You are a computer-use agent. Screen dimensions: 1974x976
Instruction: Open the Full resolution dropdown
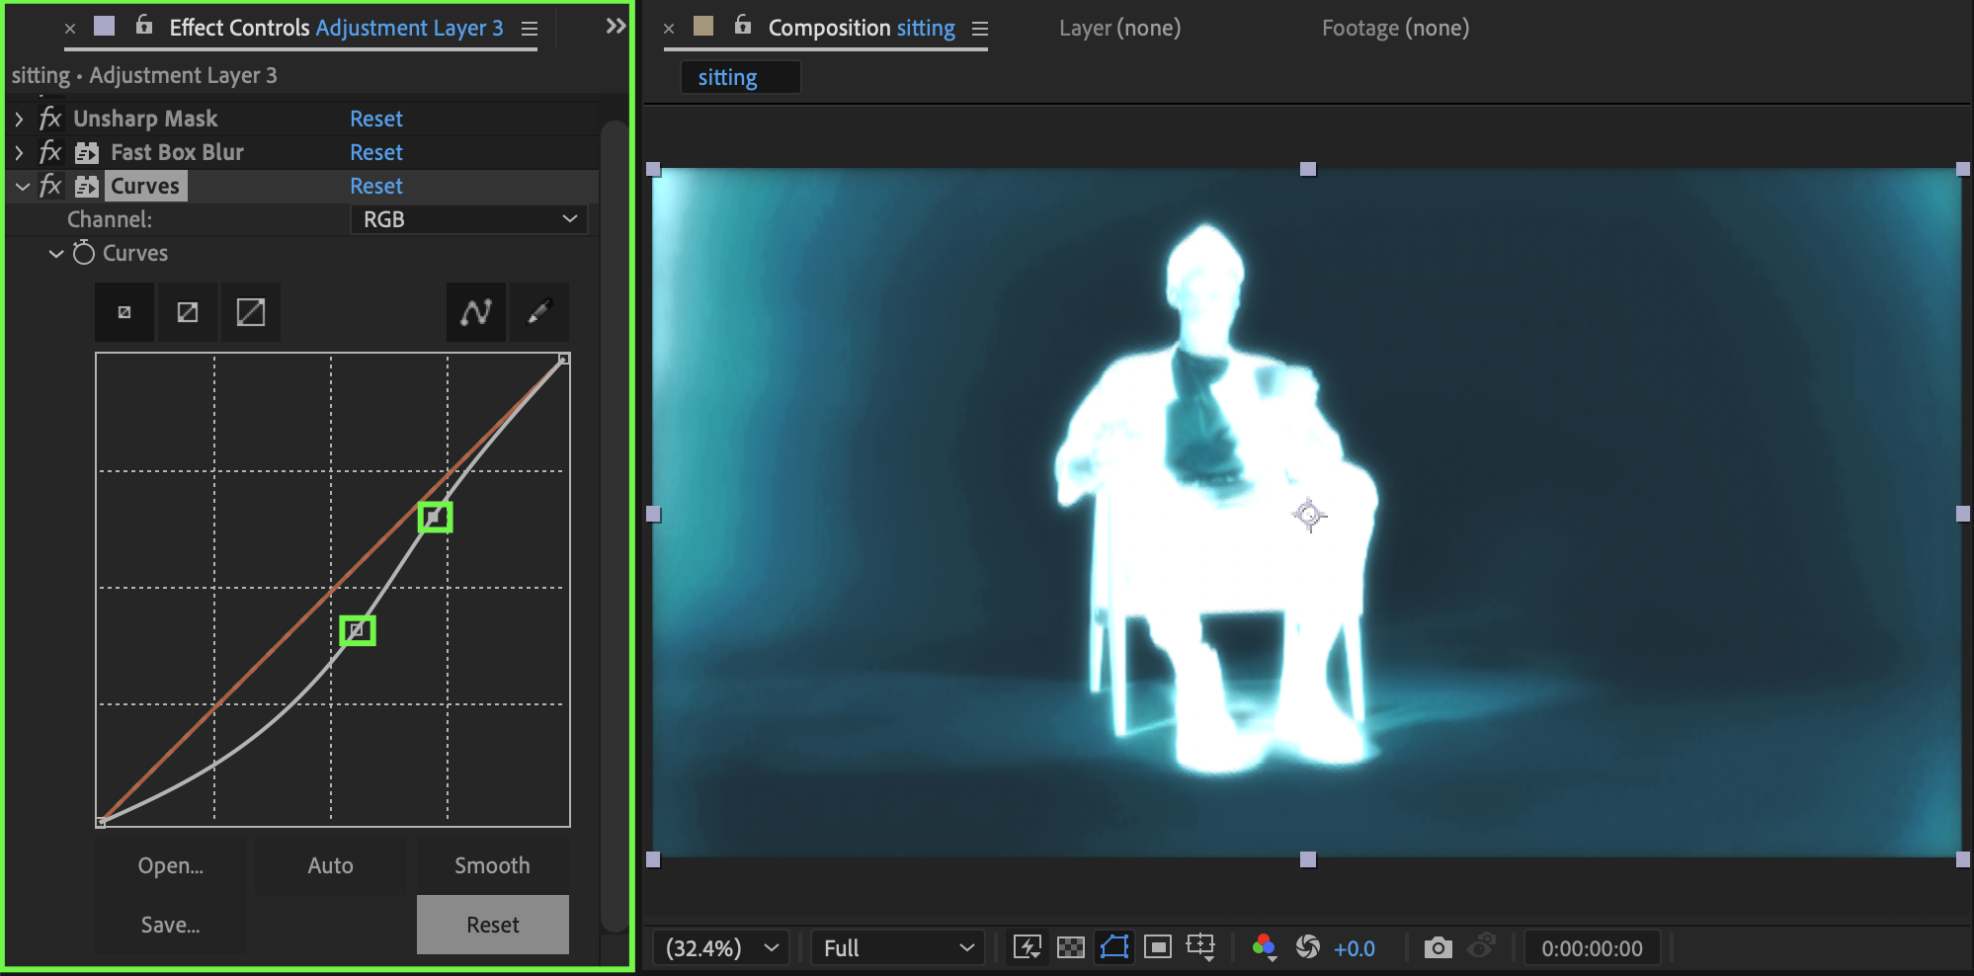898,948
